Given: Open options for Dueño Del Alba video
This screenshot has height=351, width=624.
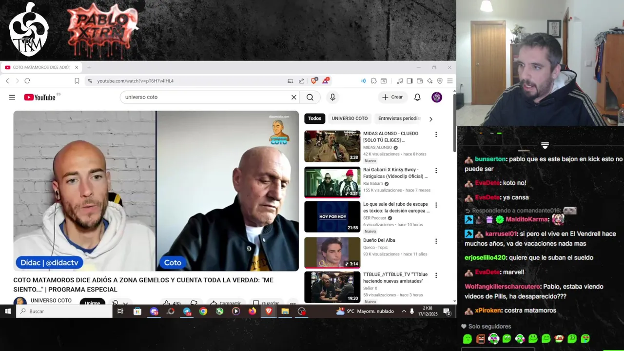Looking at the screenshot, I should (436, 241).
